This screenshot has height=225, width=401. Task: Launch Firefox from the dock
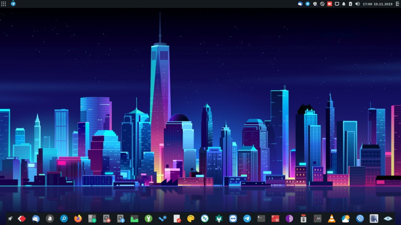pyautogui.click(x=78, y=218)
